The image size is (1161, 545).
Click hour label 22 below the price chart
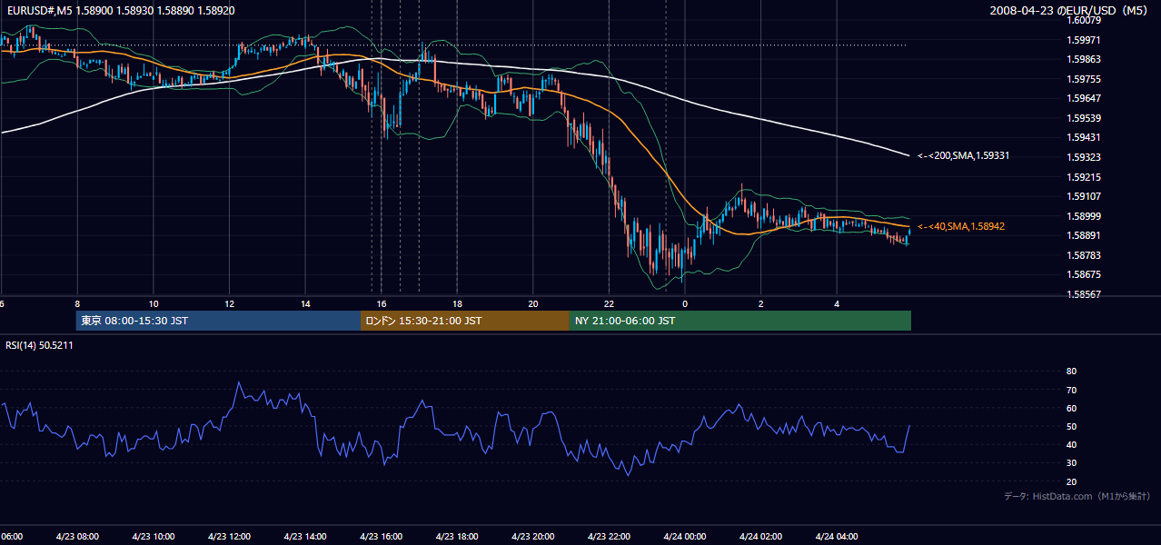609,304
